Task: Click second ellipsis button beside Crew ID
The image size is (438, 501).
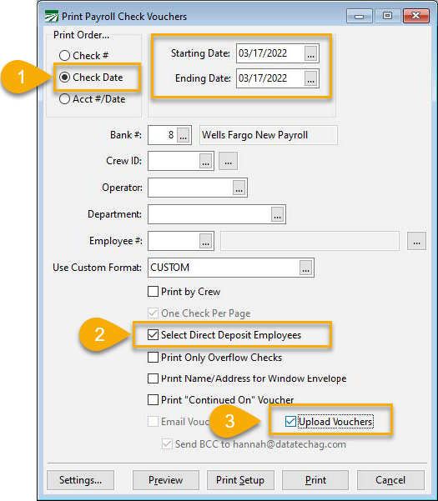Action: pos(228,161)
